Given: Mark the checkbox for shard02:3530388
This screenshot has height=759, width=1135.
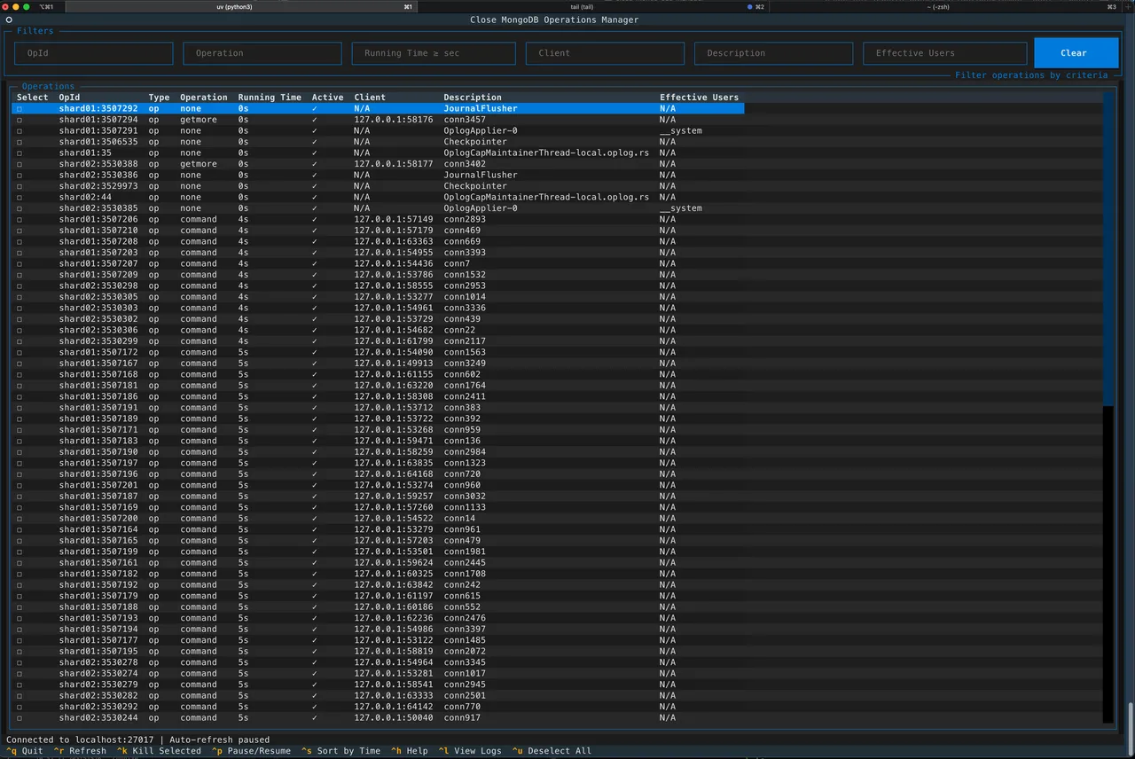Looking at the screenshot, I should click(x=20, y=164).
